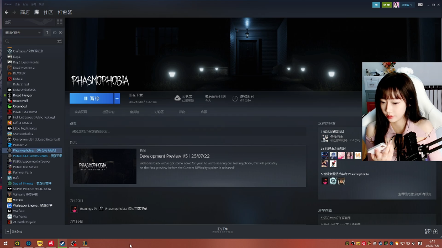Click the Grounded game icon
This screenshot has height=248, width=442.
(x=9, y=106)
